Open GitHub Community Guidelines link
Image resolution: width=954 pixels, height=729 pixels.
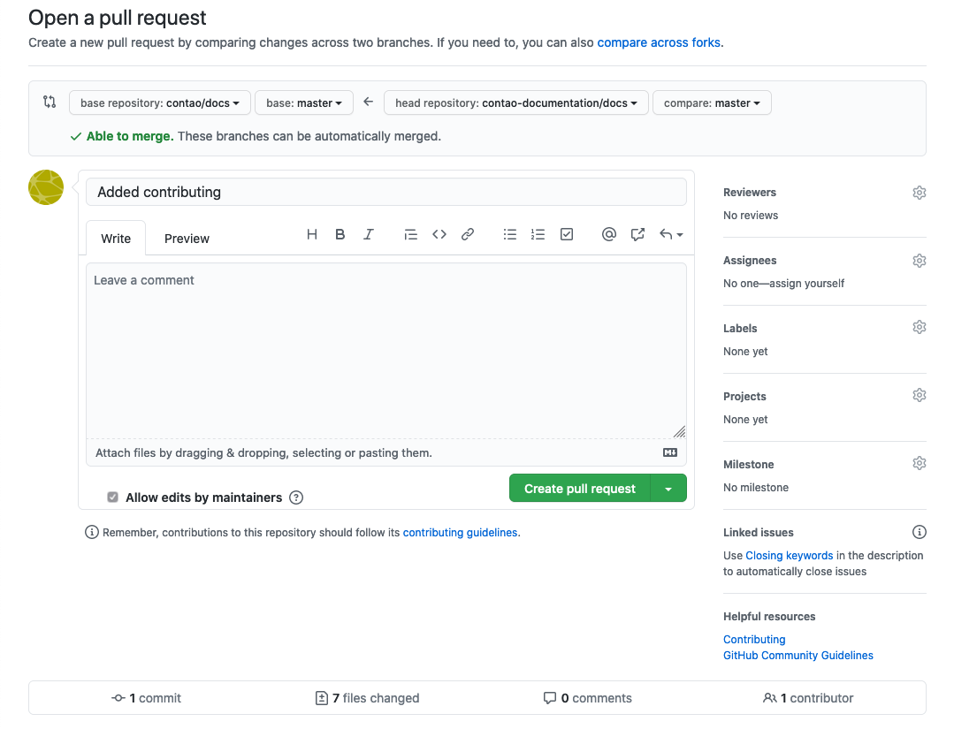(x=798, y=656)
